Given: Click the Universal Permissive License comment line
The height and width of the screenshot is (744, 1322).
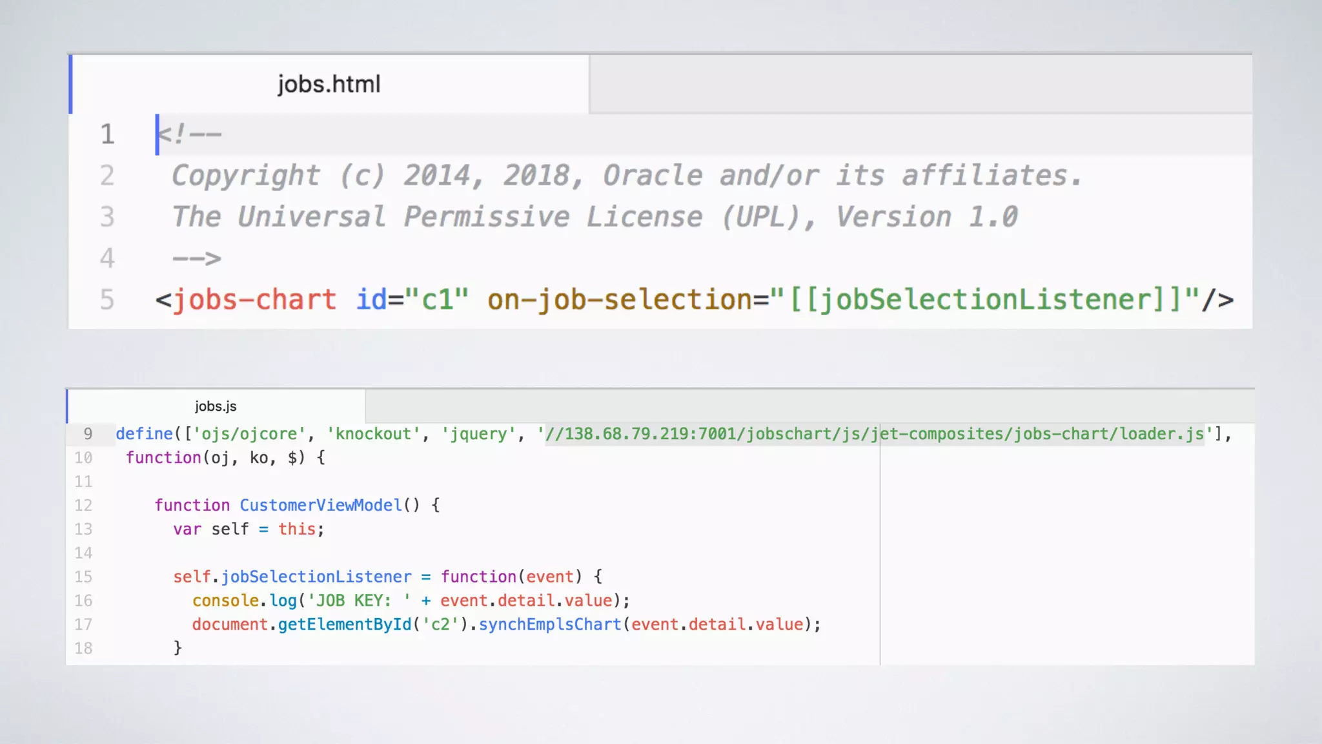Looking at the screenshot, I should (x=594, y=217).
